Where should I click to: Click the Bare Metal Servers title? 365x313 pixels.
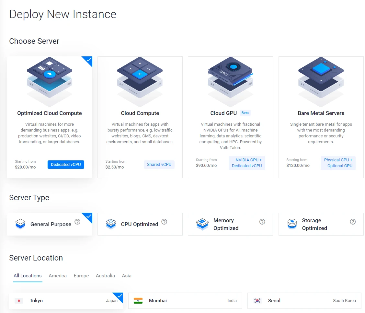pos(321,113)
